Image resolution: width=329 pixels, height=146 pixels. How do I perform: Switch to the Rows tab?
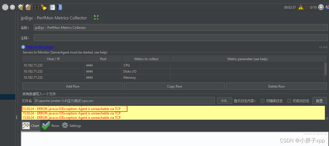(x=51, y=125)
